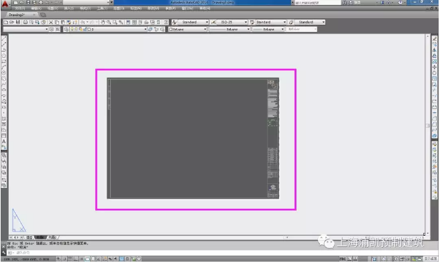Viewport: 440px width, 263px height.
Task: Click the Cut scissors icon
Action: pyautogui.click(x=51, y=22)
